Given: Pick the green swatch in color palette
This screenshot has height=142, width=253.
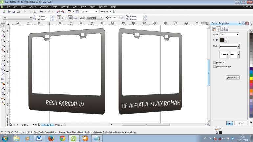Looking at the screenshot, I should coord(251,75).
